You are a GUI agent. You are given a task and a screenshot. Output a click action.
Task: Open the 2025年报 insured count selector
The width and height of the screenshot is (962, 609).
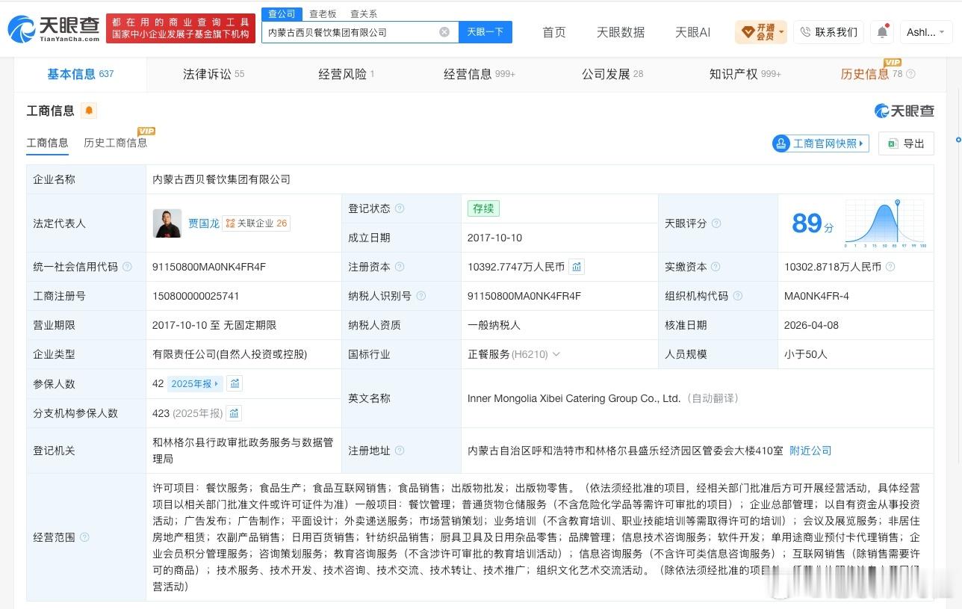[x=194, y=383]
